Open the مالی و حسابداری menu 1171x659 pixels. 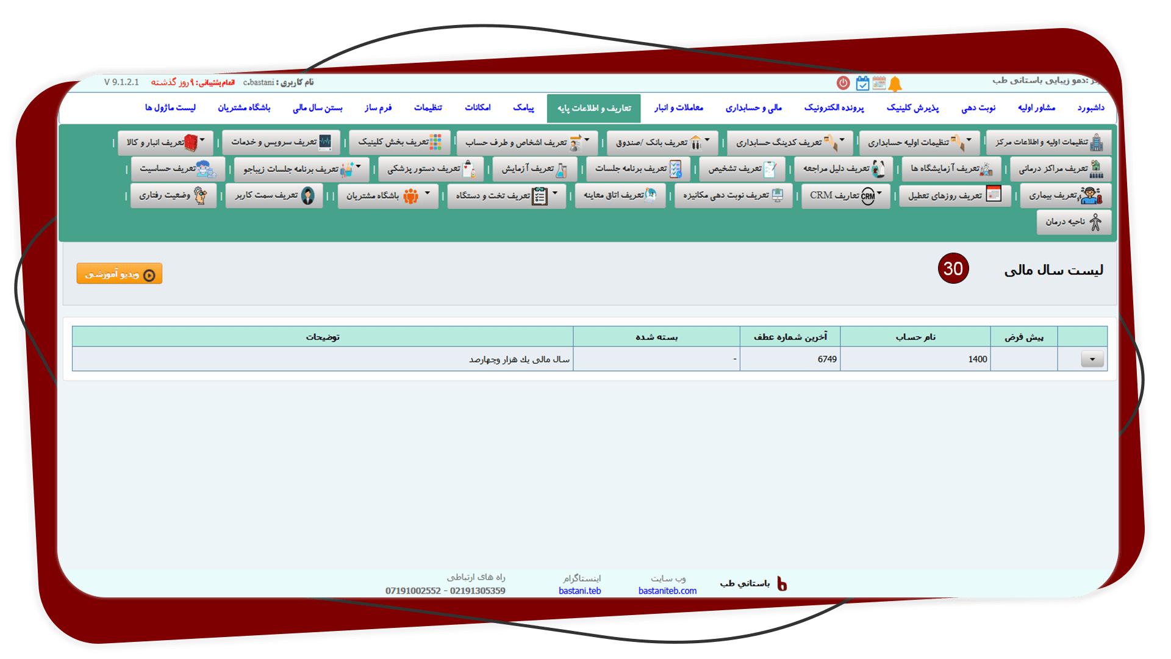(753, 107)
